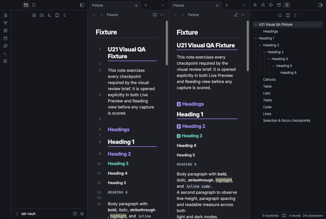The image size is (326, 219).
Task: Open the command palette terminal icon
Action: [x=5, y=53]
